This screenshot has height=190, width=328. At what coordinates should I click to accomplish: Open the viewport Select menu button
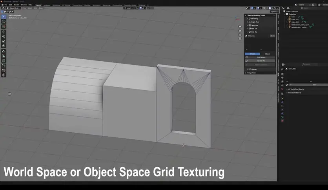(x=30, y=8)
